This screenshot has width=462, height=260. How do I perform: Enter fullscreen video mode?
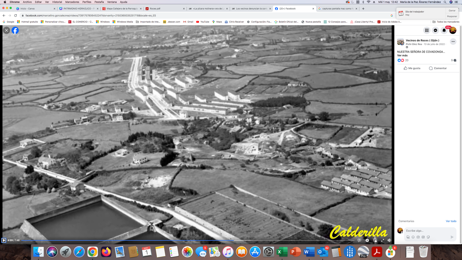click(383, 240)
